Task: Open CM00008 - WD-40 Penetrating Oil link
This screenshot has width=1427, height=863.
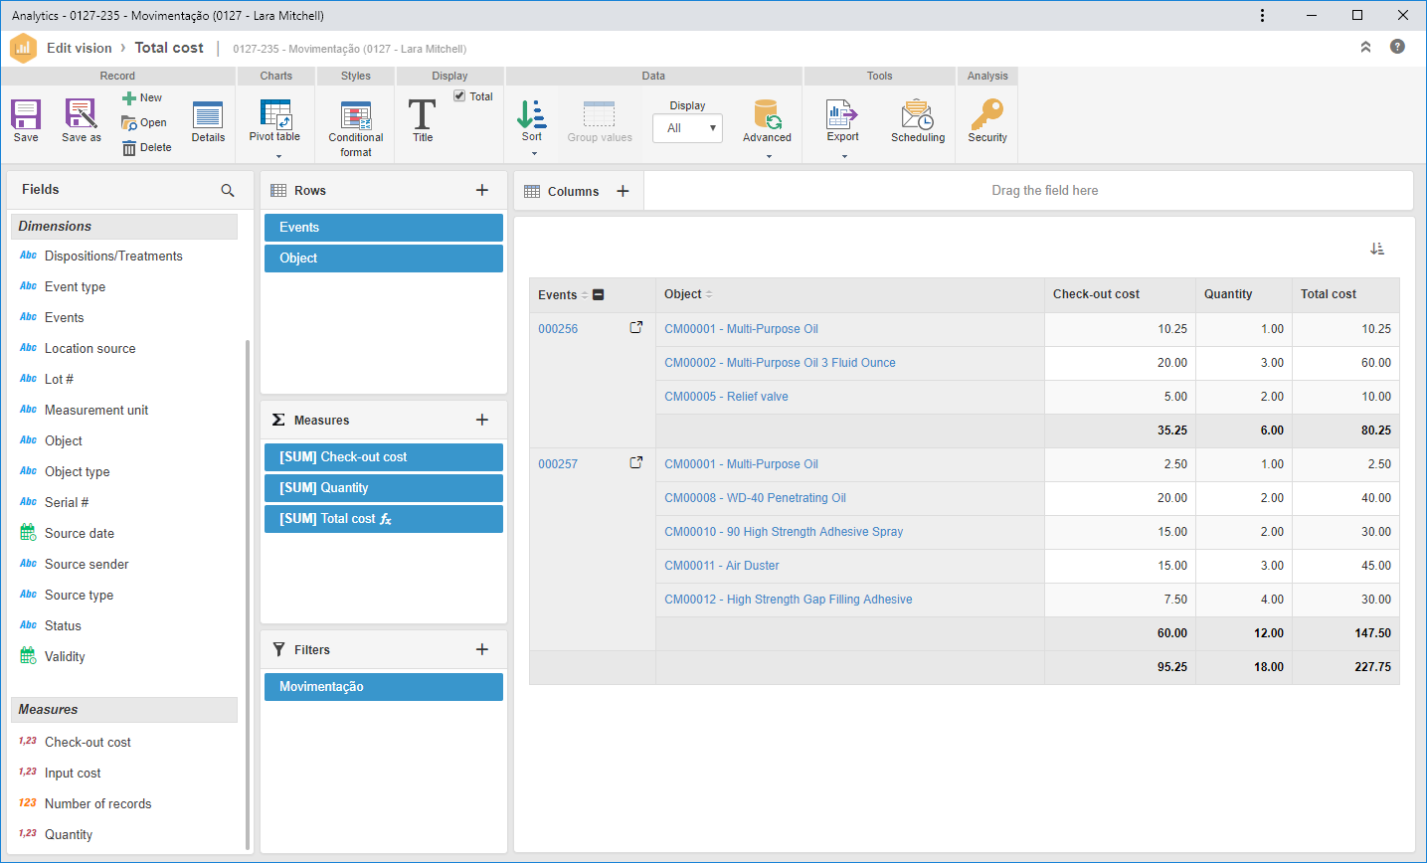Action: pos(755,498)
